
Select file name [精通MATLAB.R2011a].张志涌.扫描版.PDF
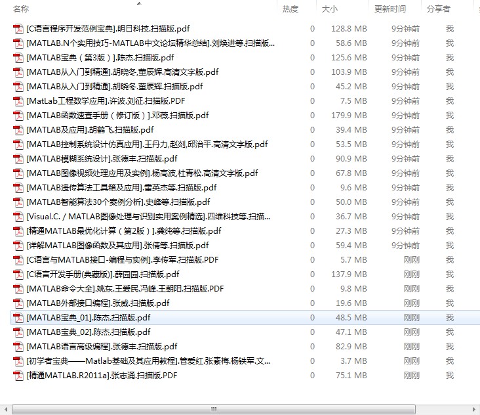pyautogui.click(x=102, y=376)
